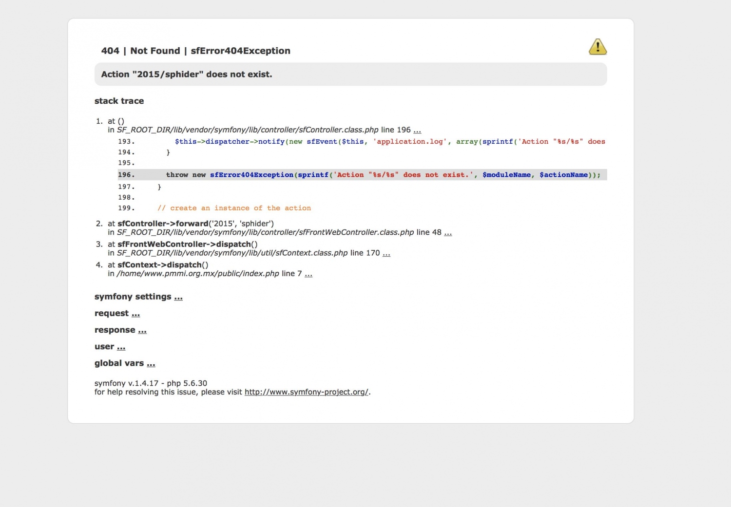Click sfFrontWebController->dispatch() trace entry

click(x=188, y=244)
